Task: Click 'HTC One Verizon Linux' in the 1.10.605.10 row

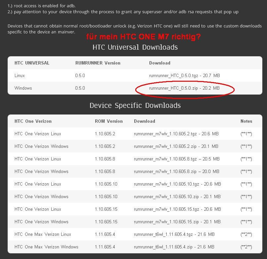Action: click(x=38, y=184)
